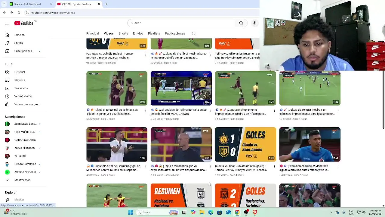Open options for Increíble error de Fiermarín video

[146, 166]
